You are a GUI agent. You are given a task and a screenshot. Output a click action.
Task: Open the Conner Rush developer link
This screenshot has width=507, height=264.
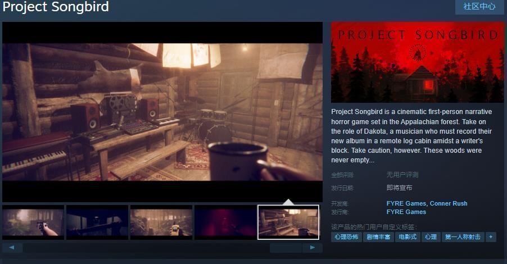[x=449, y=203]
